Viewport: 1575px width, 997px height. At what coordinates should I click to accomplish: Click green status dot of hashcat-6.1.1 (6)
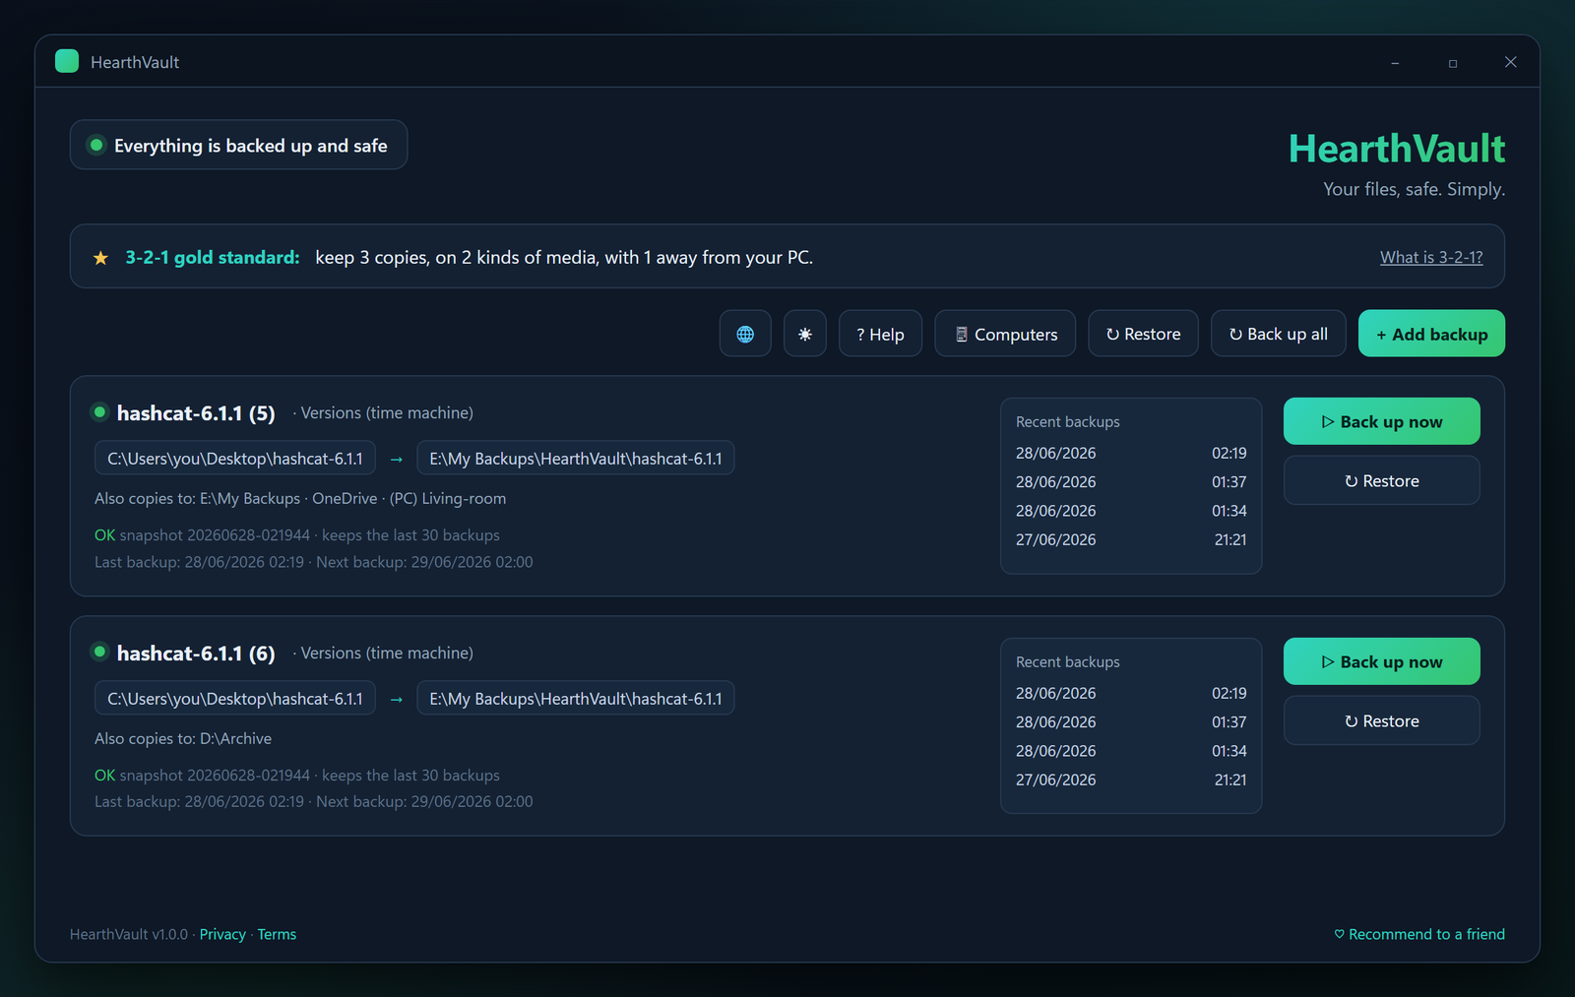99,652
